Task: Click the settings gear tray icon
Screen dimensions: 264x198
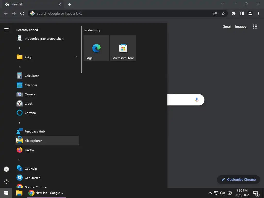Action: (230, 193)
